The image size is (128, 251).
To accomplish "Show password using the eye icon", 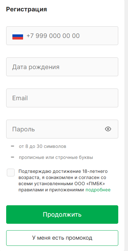I will (108, 129).
